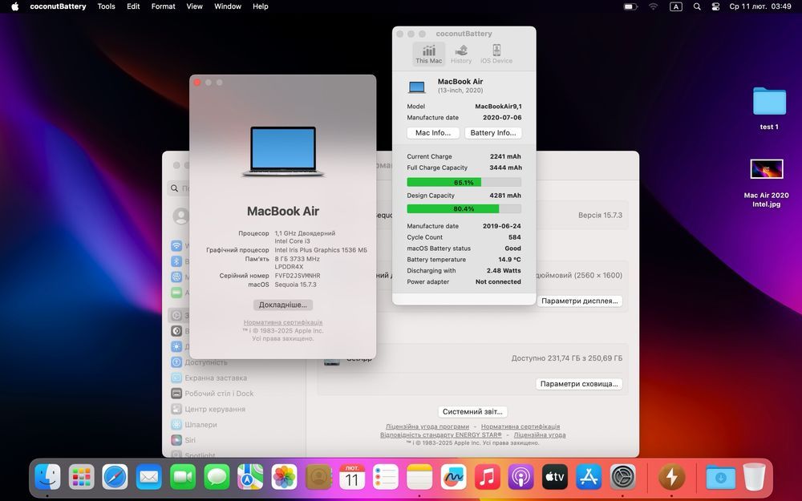Switch to iOS Device tab in coconutBattery
802x501 pixels.
coord(496,55)
